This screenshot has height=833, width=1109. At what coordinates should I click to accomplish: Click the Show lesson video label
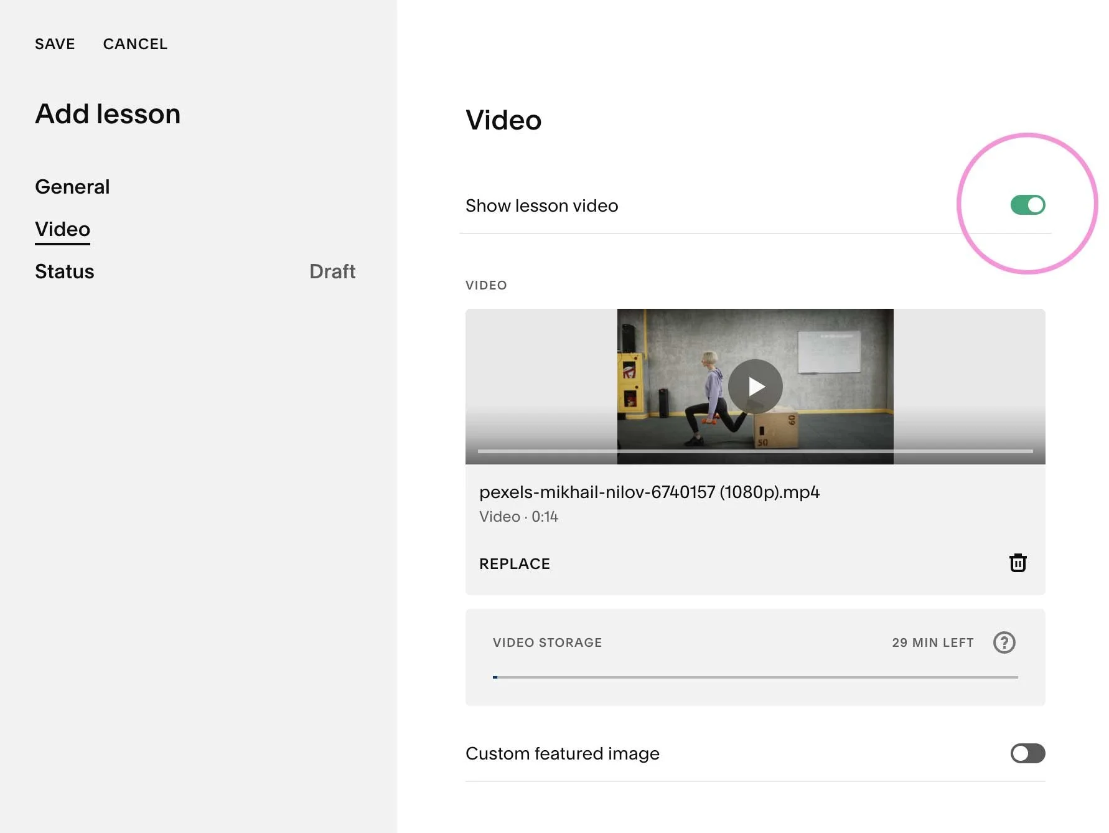pos(541,206)
